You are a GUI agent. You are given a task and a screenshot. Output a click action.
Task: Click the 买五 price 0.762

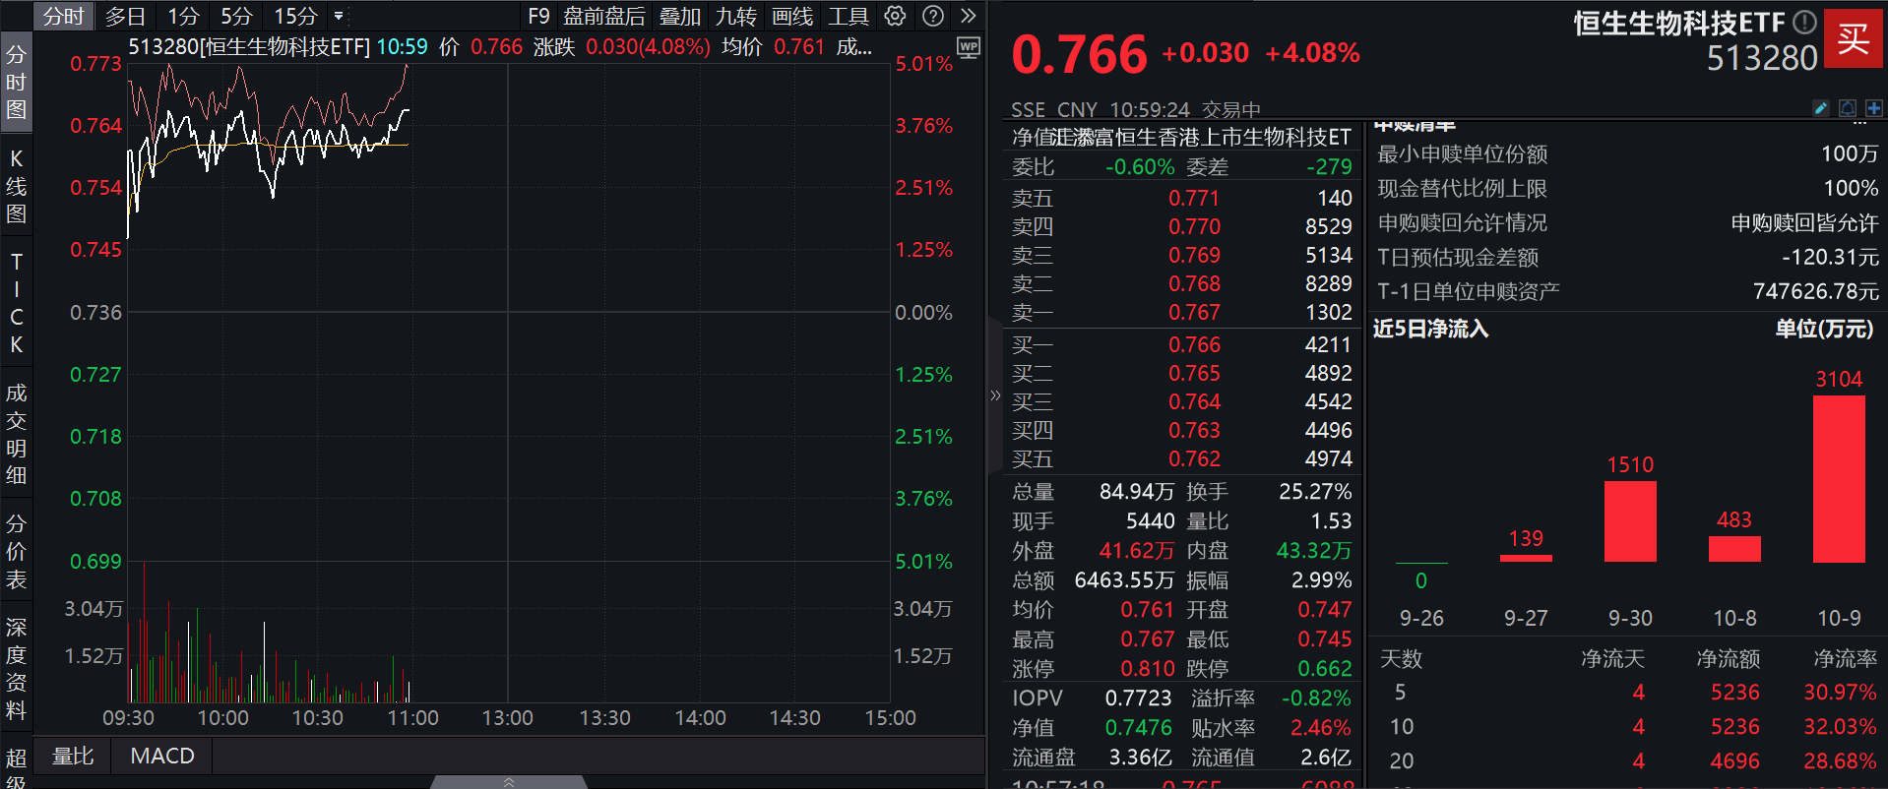pyautogui.click(x=1194, y=458)
